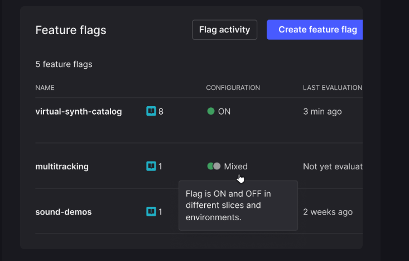409x261 pixels.
Task: Click the '3 min ago' evaluation time
Action: click(322, 111)
